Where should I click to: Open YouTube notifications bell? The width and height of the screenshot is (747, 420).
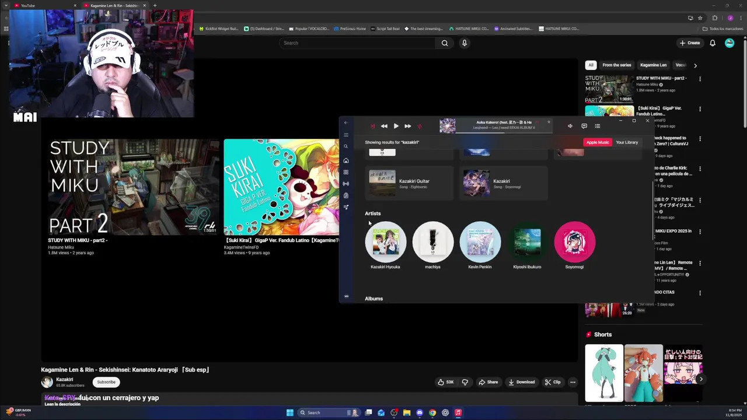click(x=713, y=43)
